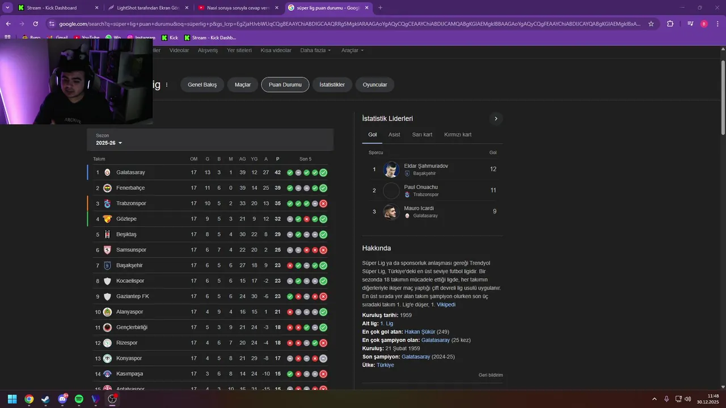Select the Puan Durumu tab

tap(285, 84)
